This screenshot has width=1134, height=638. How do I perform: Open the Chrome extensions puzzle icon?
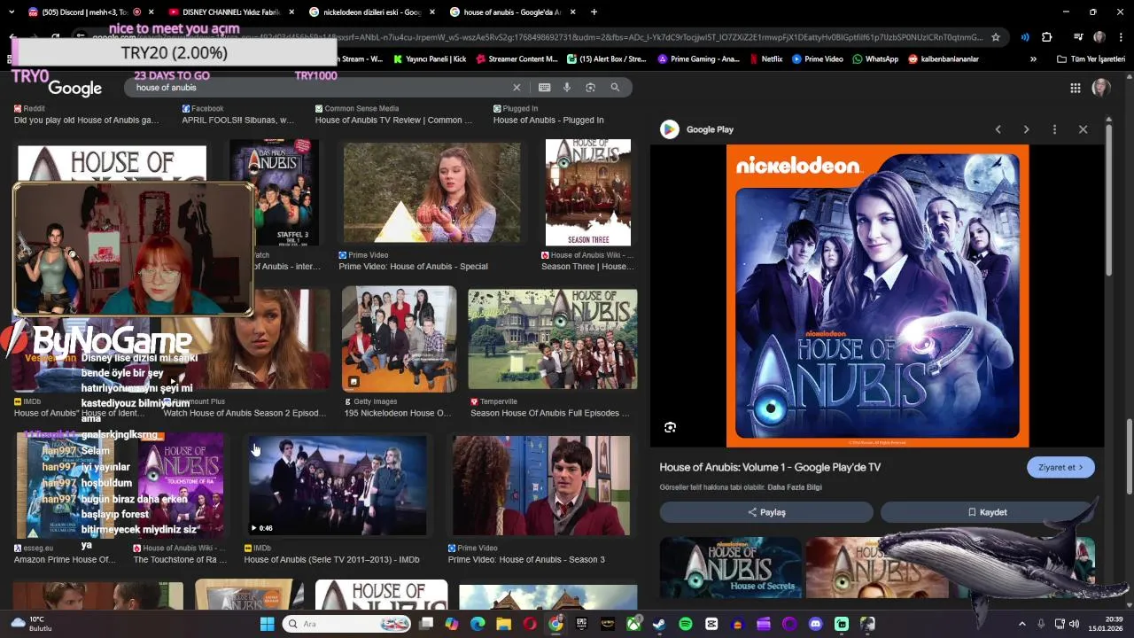click(x=1046, y=37)
